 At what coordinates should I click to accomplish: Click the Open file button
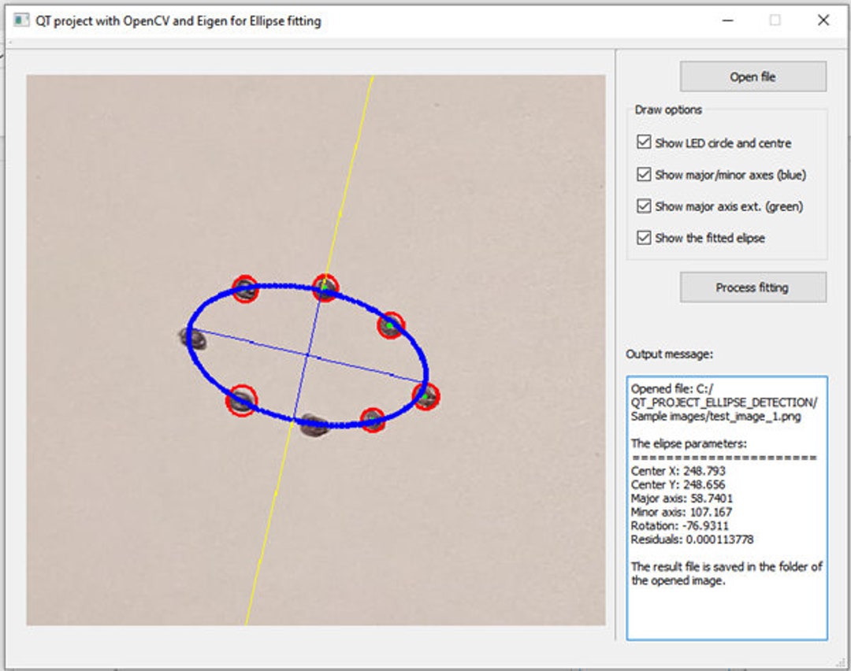pyautogui.click(x=752, y=76)
